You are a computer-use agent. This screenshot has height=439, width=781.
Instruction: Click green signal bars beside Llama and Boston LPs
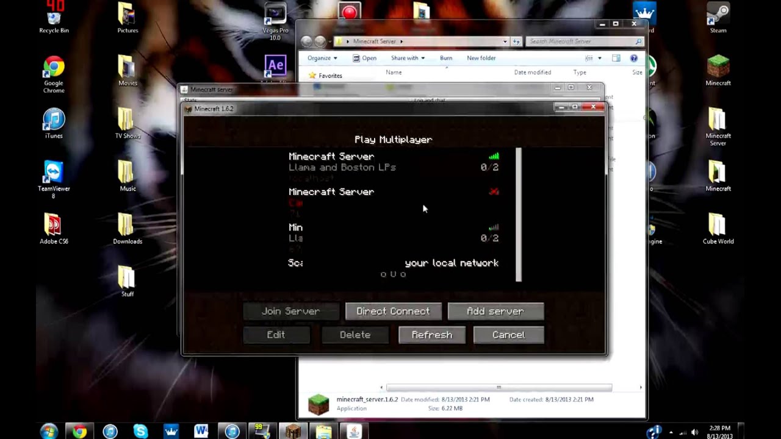[494, 156]
